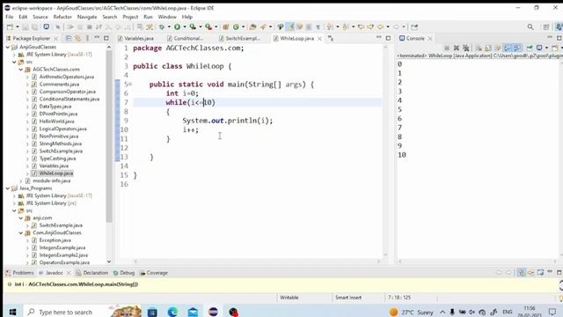Click the New Java Class green icon

[x=236, y=27]
